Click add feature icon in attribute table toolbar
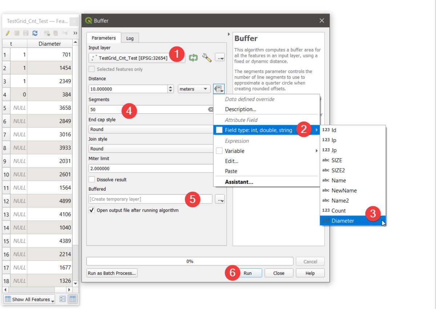Screen dimensions: 436x309 pyautogui.click(x=47, y=33)
